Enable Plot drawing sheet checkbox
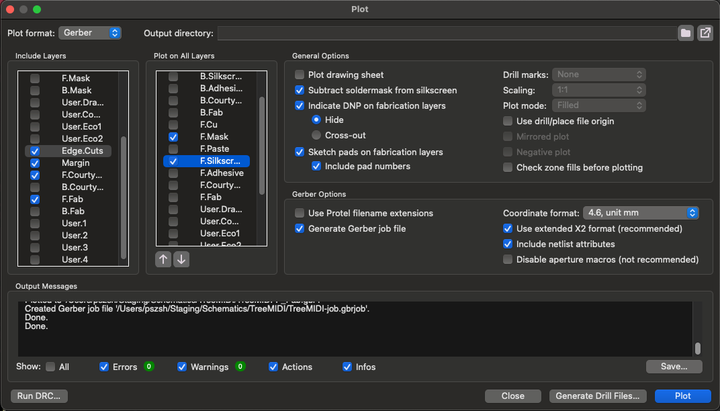This screenshot has height=411, width=720. click(300, 75)
